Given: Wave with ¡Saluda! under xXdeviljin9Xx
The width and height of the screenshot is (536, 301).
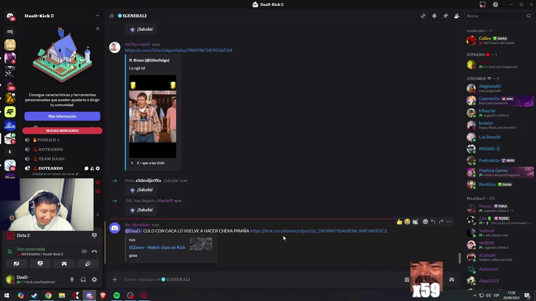Looking at the screenshot, I should coord(141,190).
